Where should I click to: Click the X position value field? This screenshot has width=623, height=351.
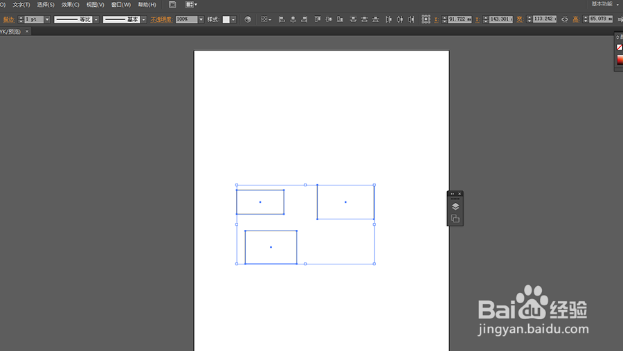tap(460, 19)
